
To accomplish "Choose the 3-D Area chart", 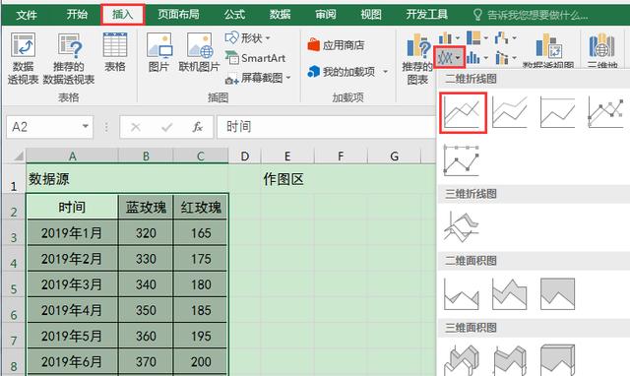I will point(462,360).
